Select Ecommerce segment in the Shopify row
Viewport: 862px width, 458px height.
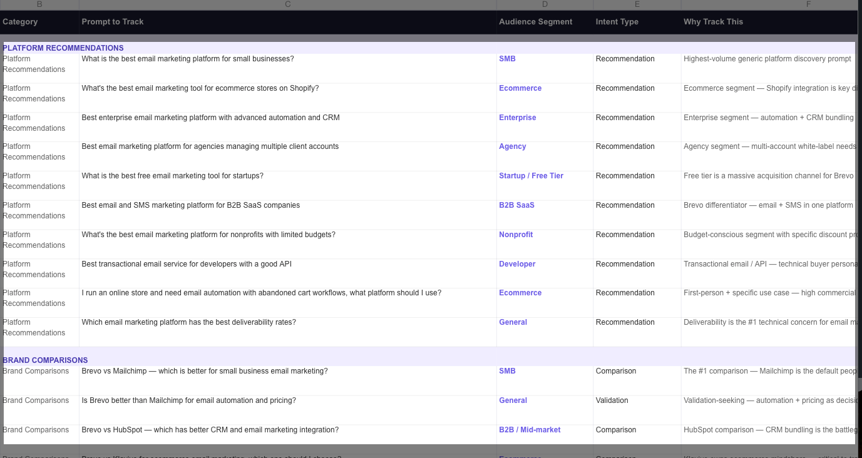pyautogui.click(x=545, y=98)
